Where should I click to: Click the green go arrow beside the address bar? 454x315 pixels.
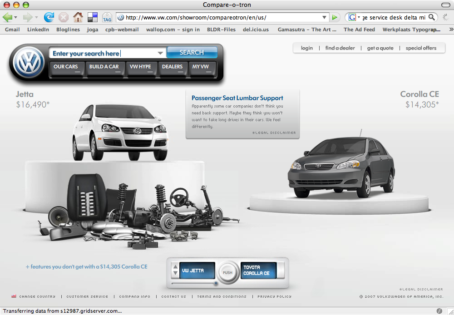335,17
